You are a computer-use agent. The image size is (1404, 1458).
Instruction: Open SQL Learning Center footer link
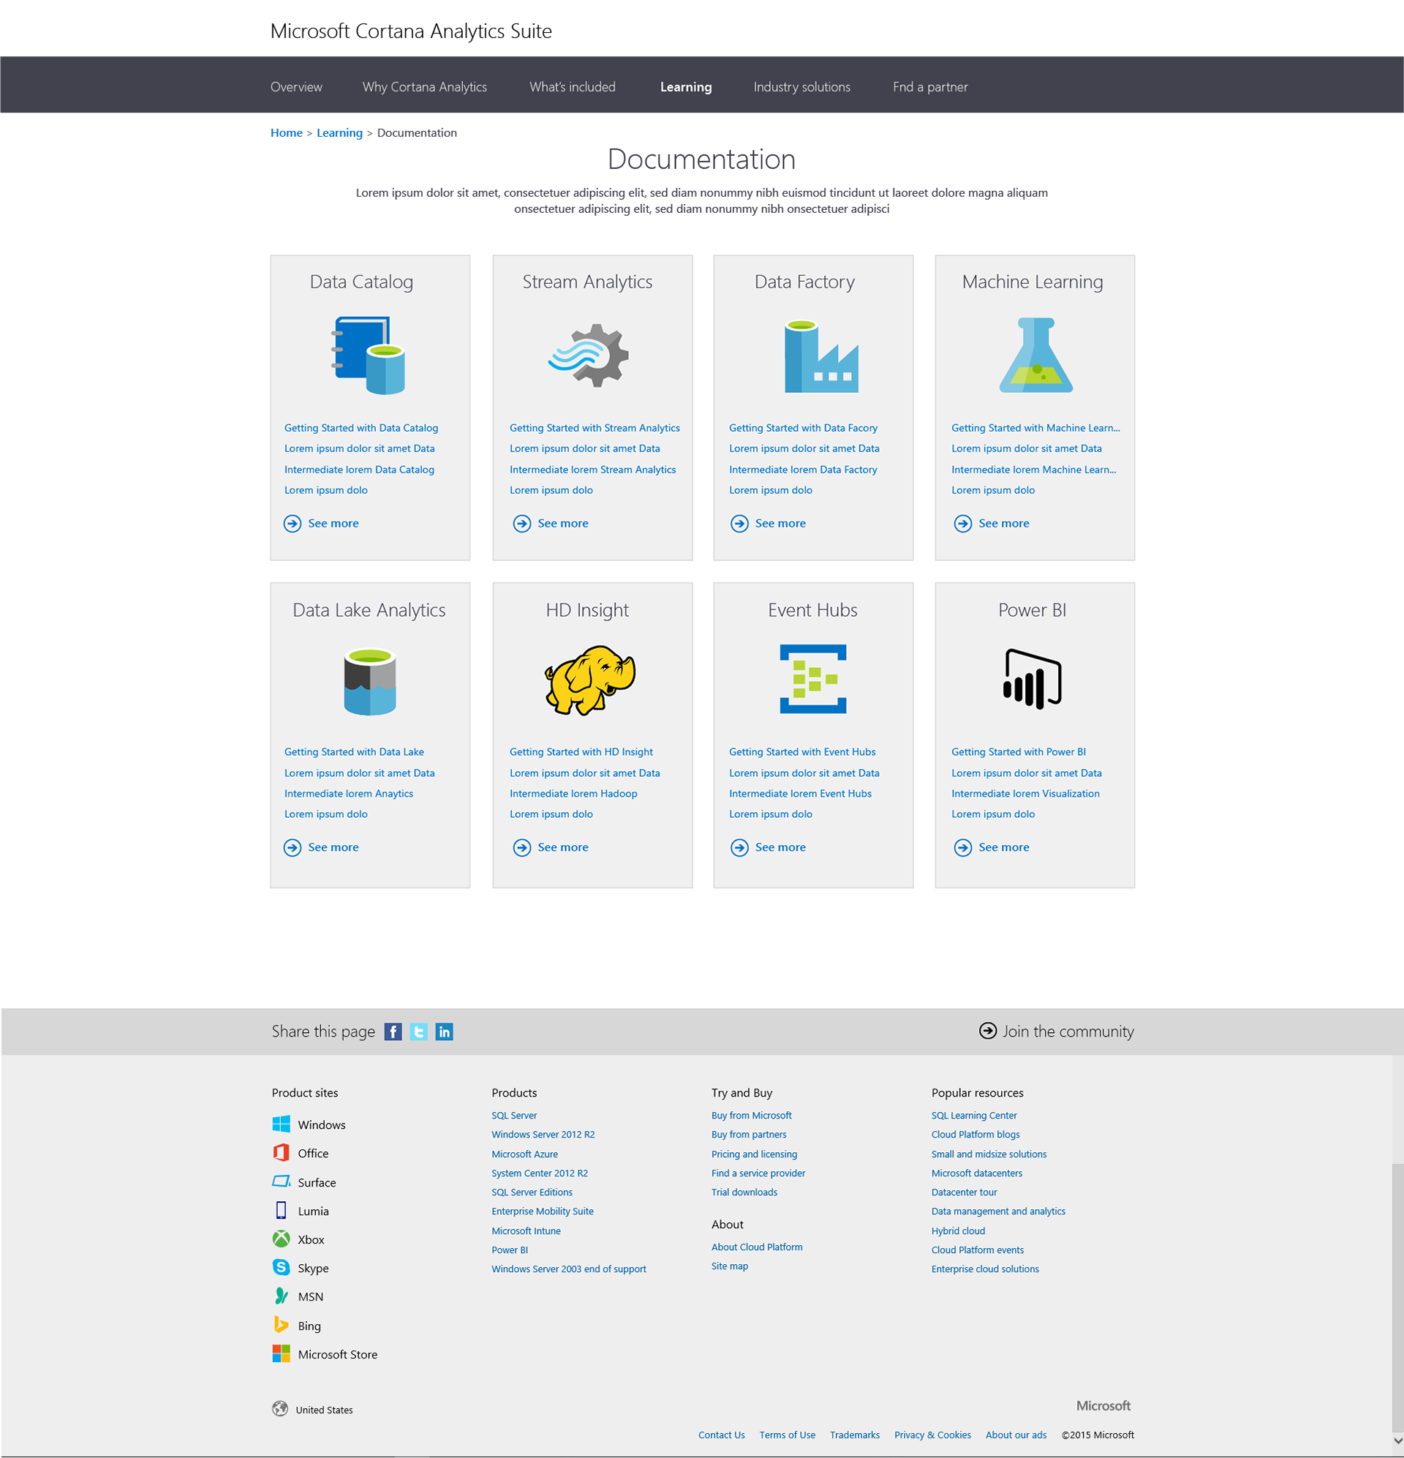[x=973, y=1116]
